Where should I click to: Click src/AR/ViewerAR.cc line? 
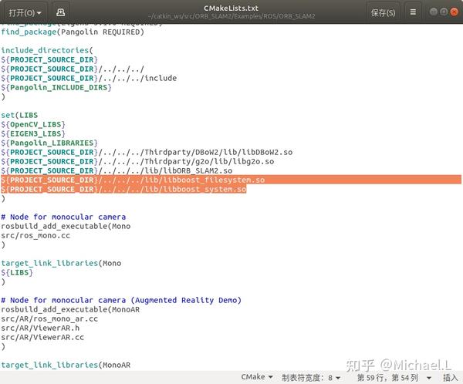[x=42, y=337]
